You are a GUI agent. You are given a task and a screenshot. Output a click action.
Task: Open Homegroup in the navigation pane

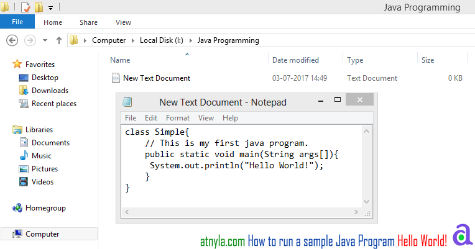[45, 208]
